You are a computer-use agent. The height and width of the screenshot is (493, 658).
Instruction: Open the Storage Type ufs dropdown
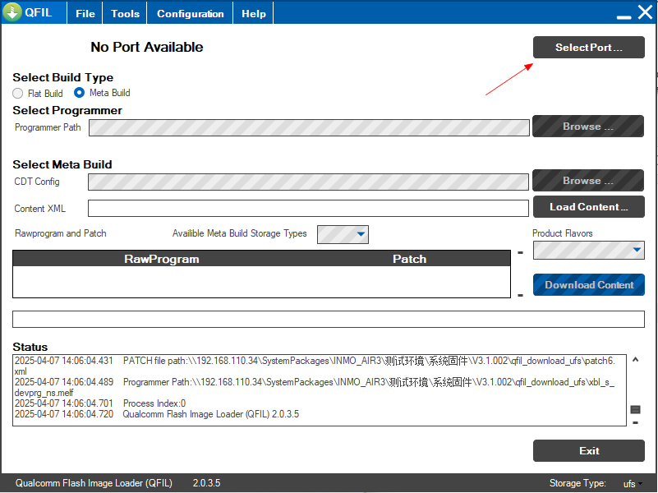tap(632, 483)
